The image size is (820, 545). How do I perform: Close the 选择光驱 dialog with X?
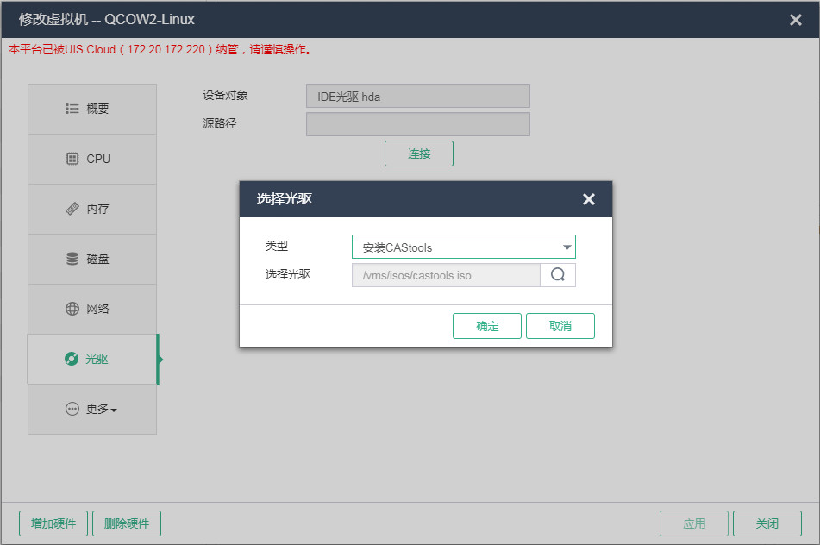(x=589, y=199)
